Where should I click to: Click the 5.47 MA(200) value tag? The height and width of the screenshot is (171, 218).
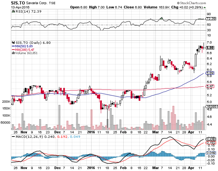click(210, 86)
